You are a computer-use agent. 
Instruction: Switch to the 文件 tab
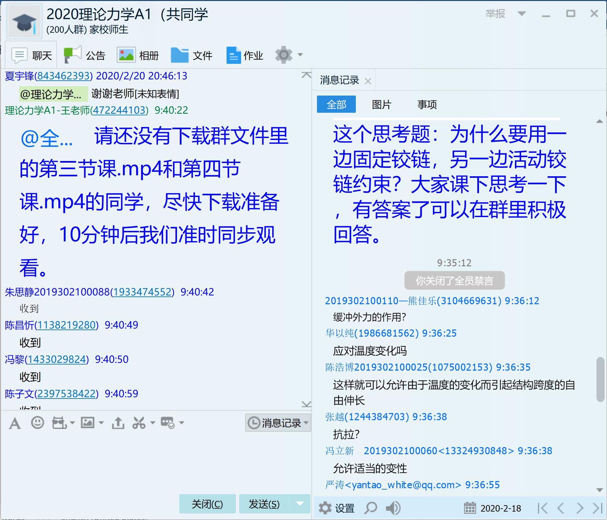(x=192, y=55)
